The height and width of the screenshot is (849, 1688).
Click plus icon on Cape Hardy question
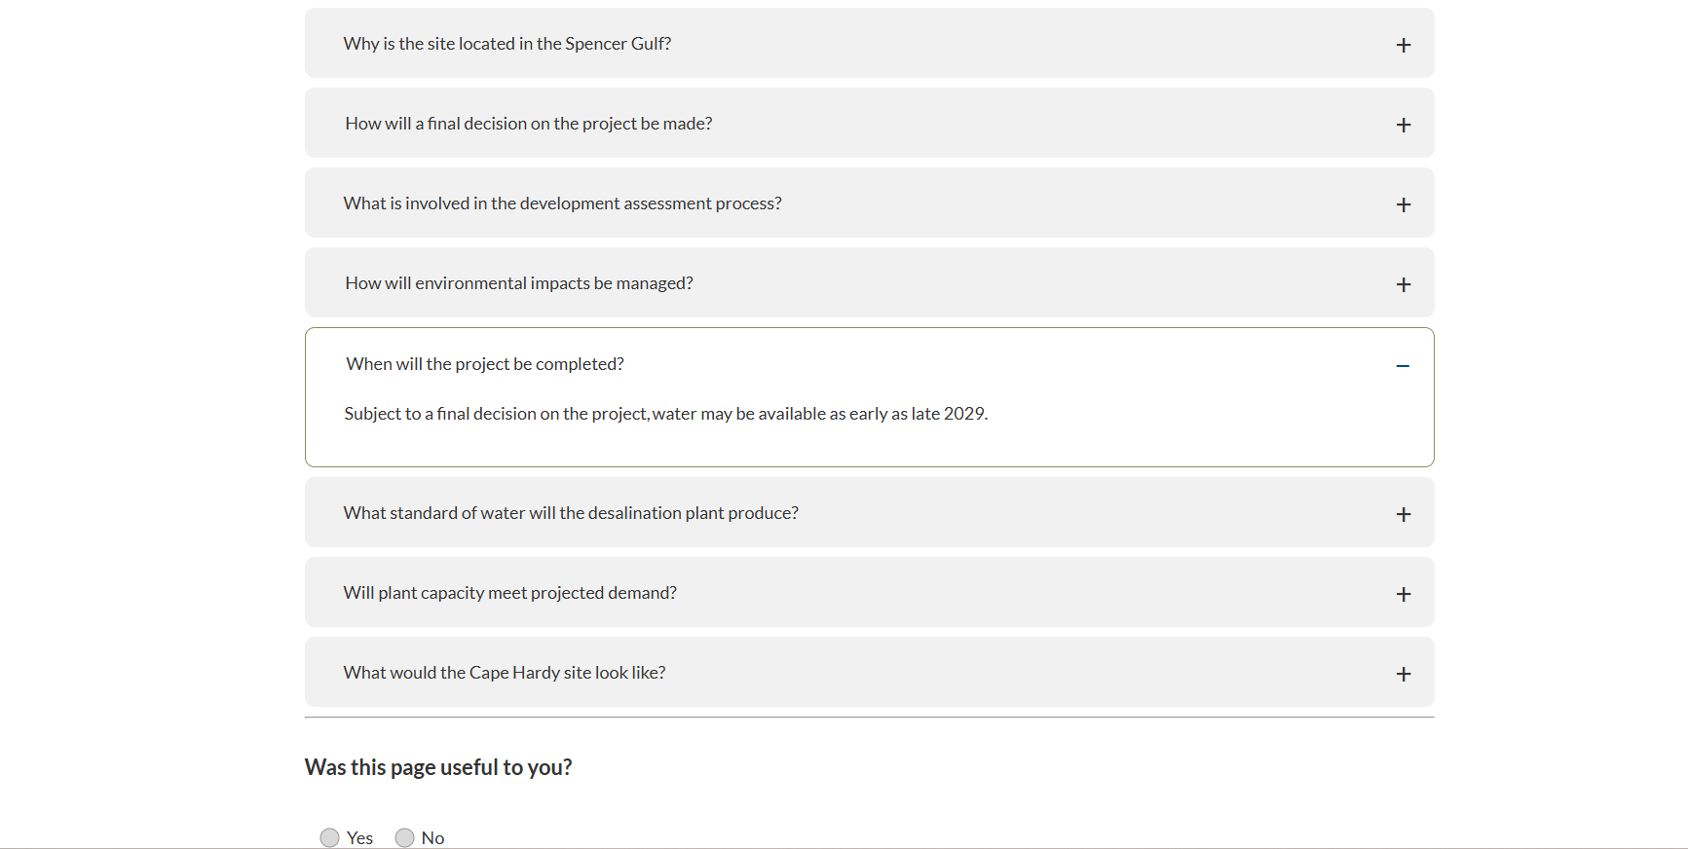pyautogui.click(x=1404, y=673)
